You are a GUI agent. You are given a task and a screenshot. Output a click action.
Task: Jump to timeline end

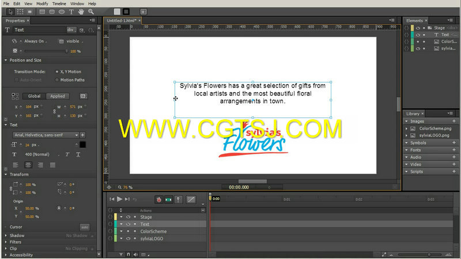[127, 199]
